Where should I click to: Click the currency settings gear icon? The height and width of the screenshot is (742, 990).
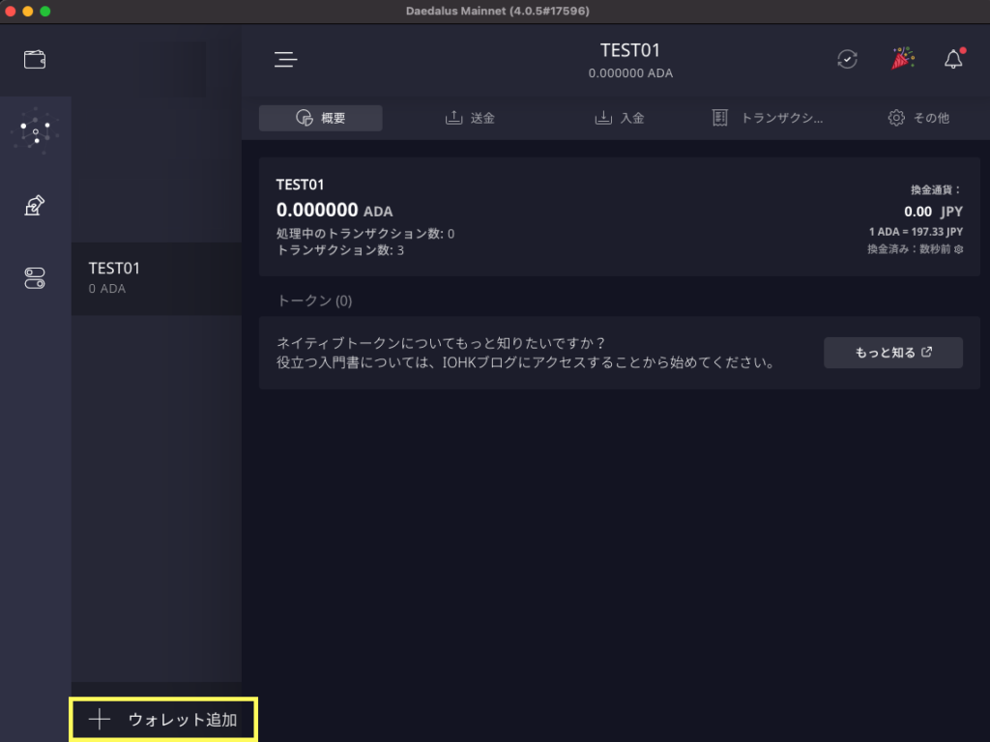(959, 249)
